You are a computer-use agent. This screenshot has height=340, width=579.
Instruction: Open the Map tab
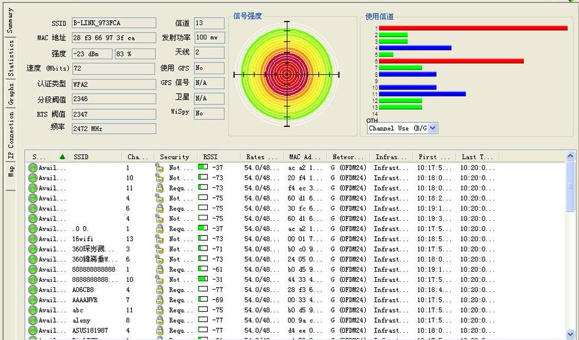[x=11, y=171]
